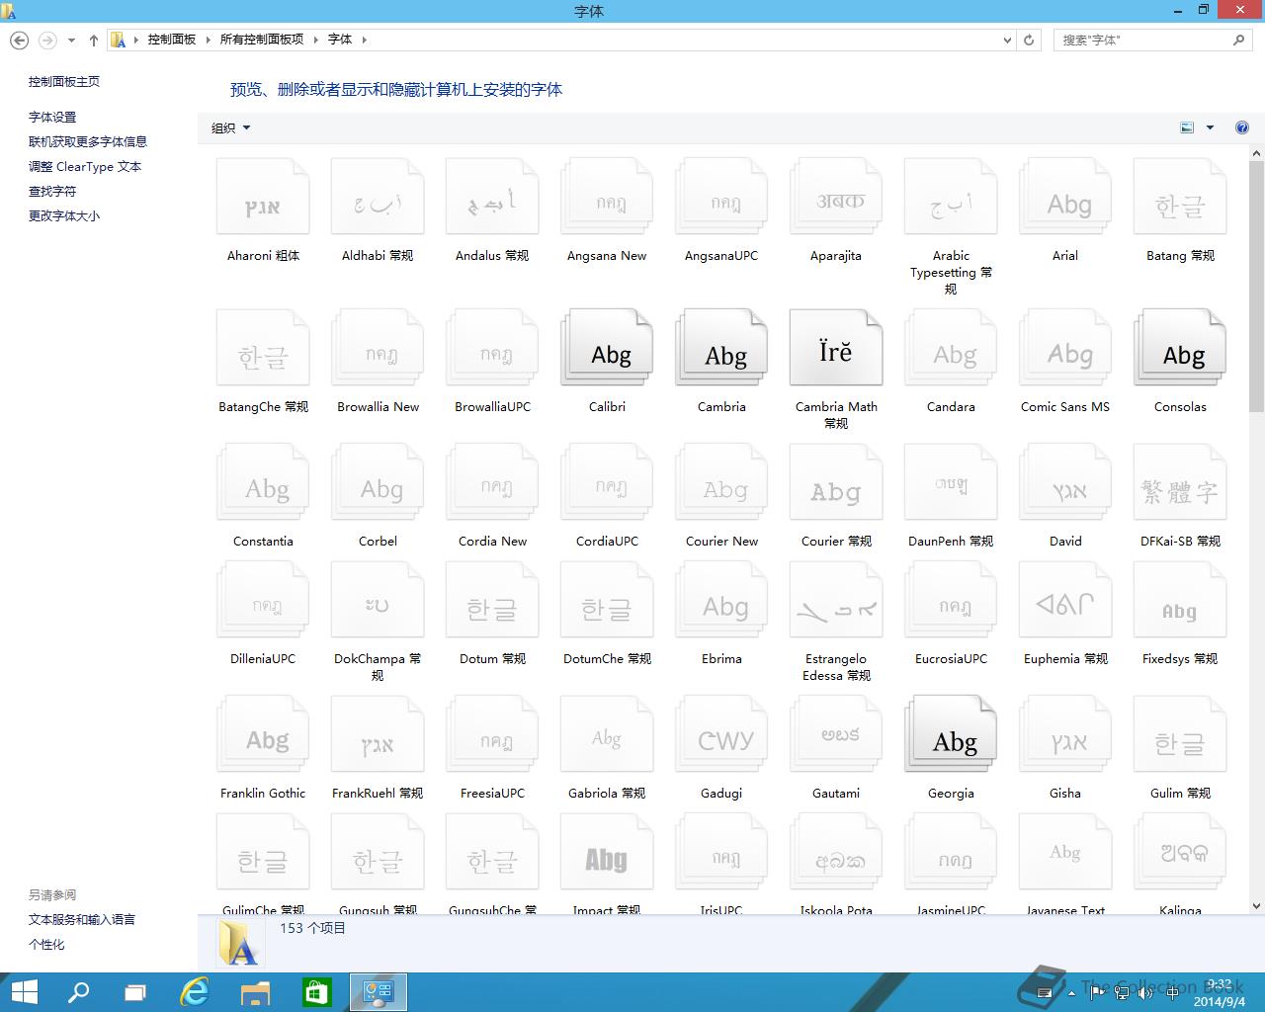Open 调整 ClearType 文本 link

tap(85, 167)
